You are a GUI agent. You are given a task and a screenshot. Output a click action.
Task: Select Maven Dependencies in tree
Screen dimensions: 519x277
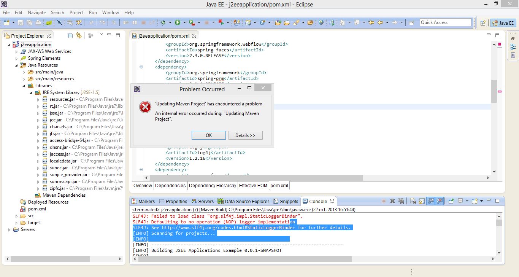coord(64,195)
